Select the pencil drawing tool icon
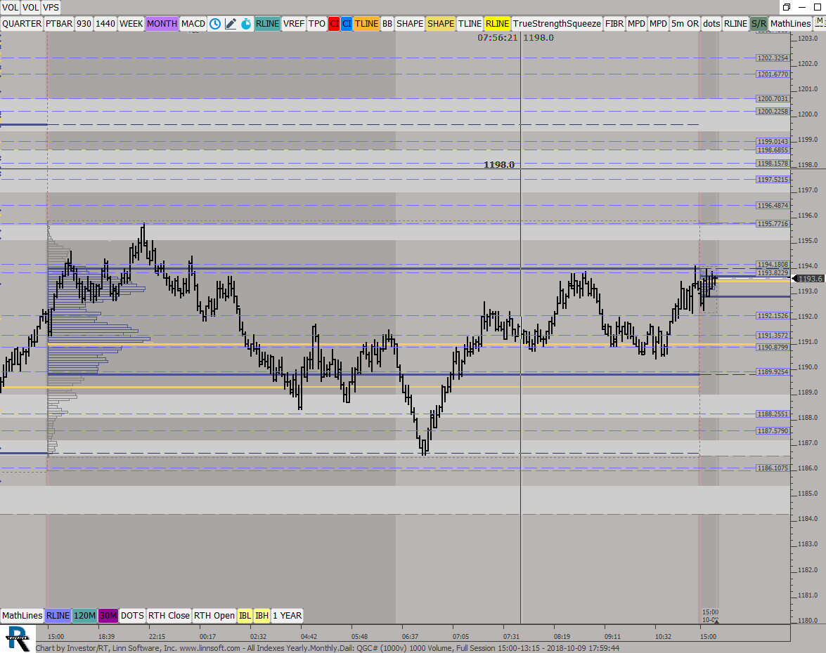The image size is (826, 653). [x=231, y=24]
